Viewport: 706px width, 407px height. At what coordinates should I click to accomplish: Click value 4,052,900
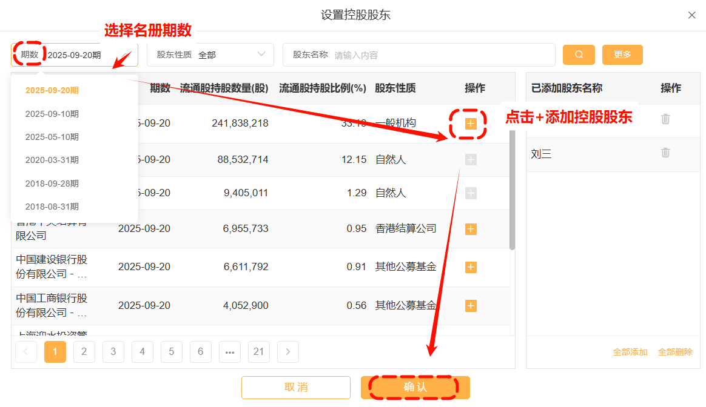pos(246,305)
